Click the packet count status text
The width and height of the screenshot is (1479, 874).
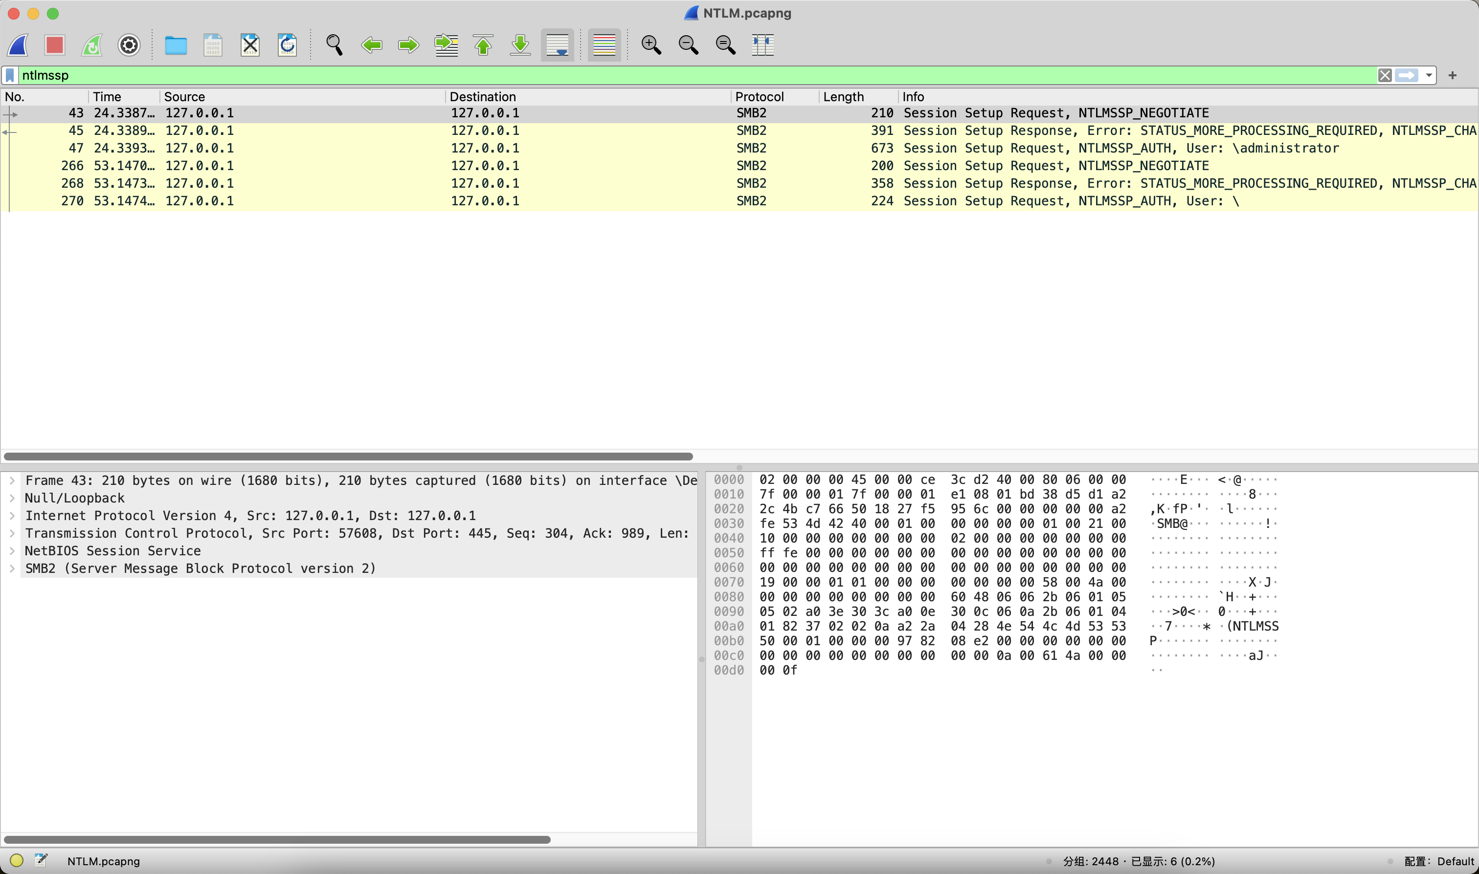pos(1139,861)
